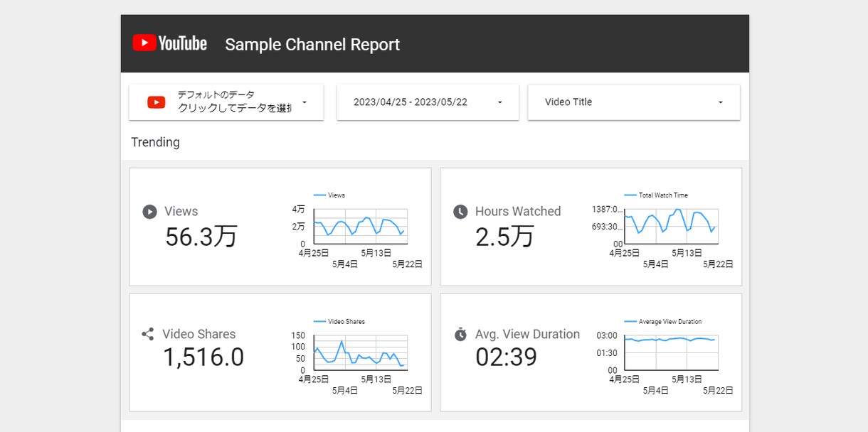Image resolution: width=868 pixels, height=432 pixels.
Task: Click the red YouTube data source icon
Action: point(157,102)
